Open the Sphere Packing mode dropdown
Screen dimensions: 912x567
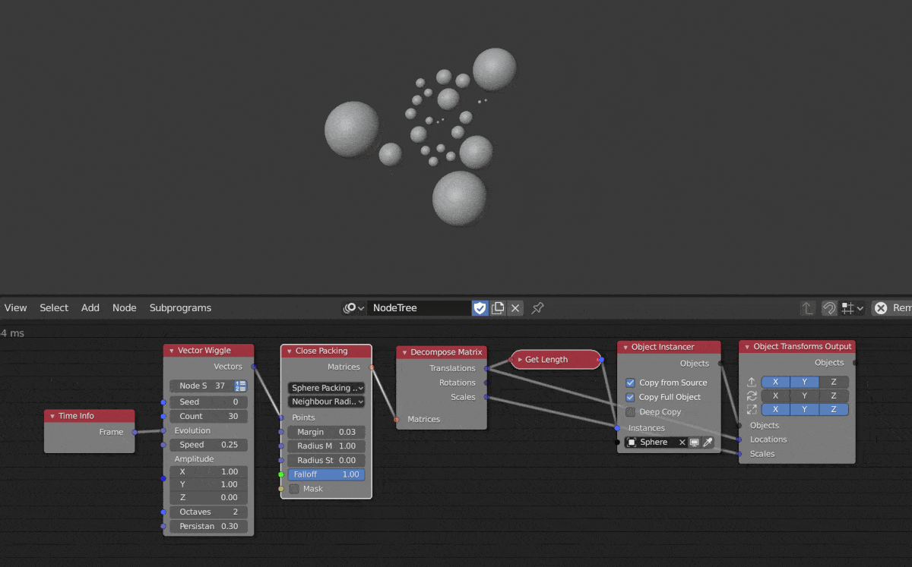click(326, 388)
